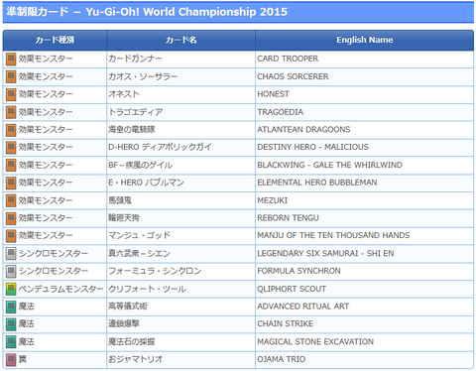
Task: Click the gray synchro icon in LEGENDARY SIX SAMURAI row
Action: tap(11, 254)
